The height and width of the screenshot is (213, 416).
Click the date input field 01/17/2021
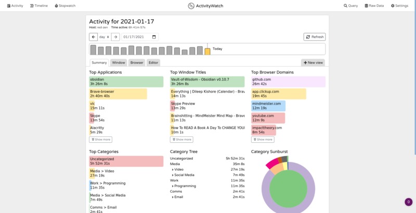point(140,37)
